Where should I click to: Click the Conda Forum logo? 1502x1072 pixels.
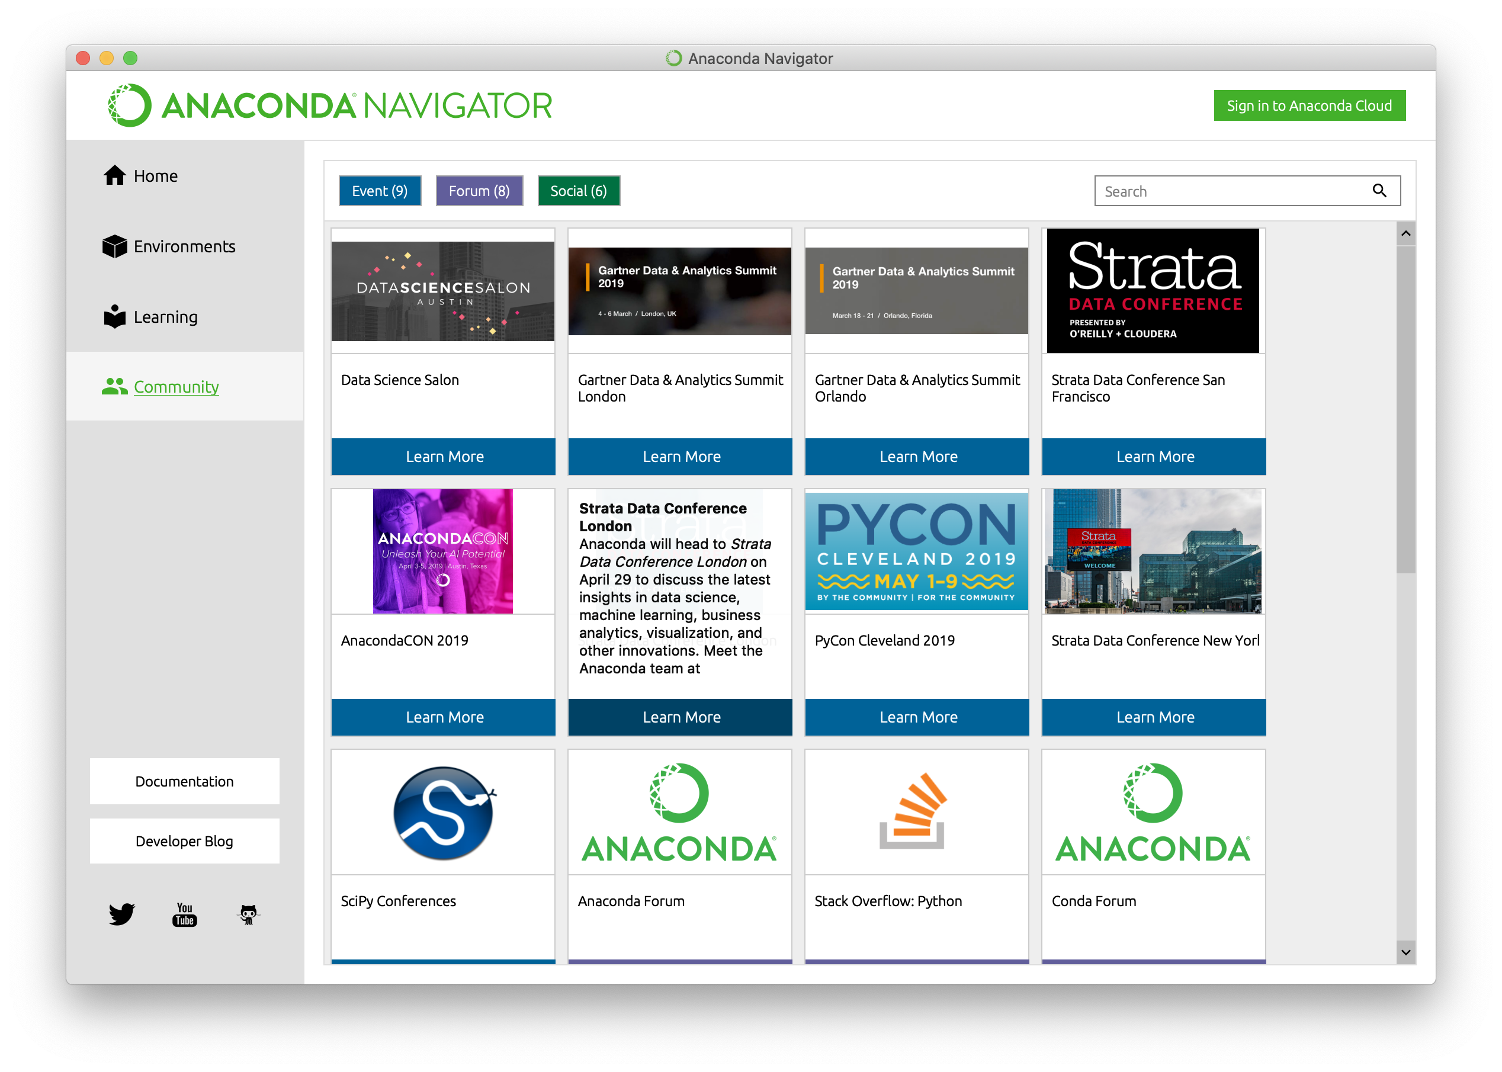pos(1153,813)
